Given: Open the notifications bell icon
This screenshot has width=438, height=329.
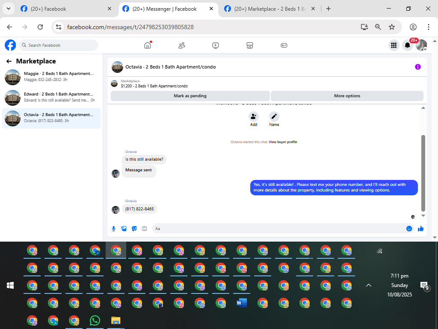Looking at the screenshot, I should click(x=408, y=45).
